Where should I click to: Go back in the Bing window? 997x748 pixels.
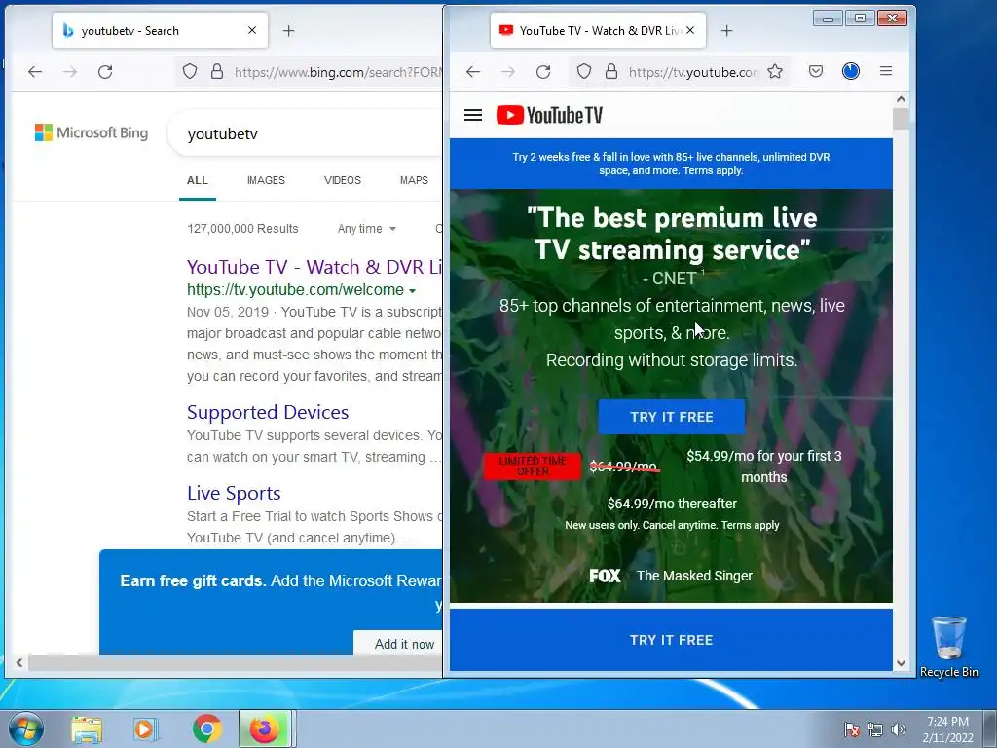click(x=35, y=72)
